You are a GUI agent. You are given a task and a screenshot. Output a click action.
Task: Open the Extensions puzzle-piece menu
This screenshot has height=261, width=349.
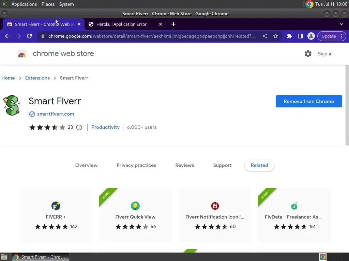[289, 36]
